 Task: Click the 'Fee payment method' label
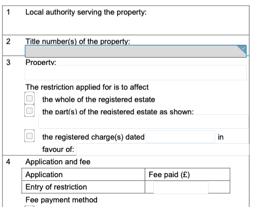[x=61, y=200]
